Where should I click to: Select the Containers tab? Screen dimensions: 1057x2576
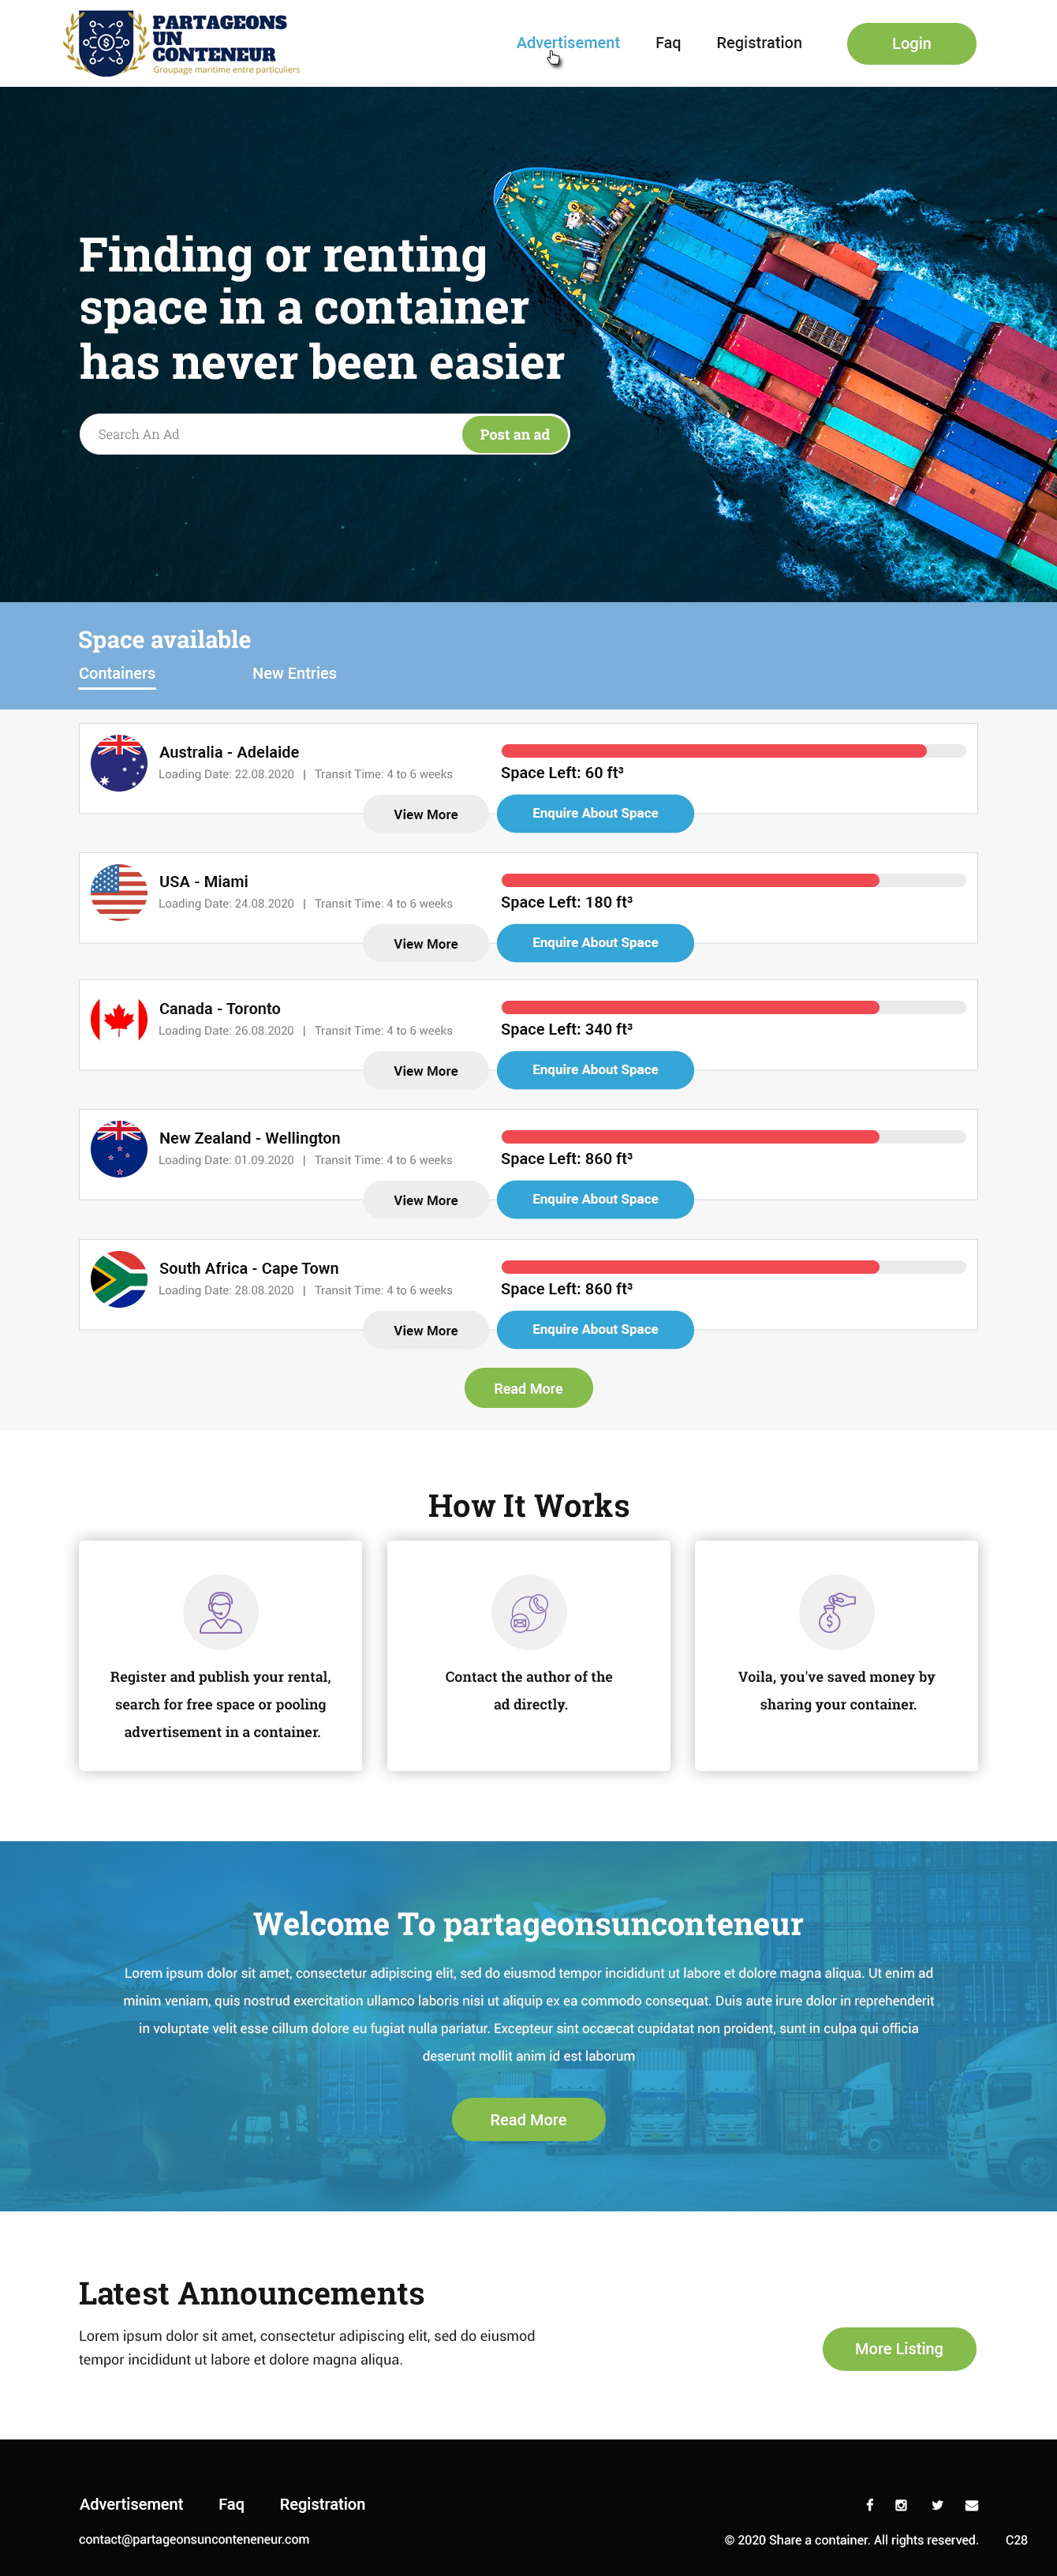117,673
